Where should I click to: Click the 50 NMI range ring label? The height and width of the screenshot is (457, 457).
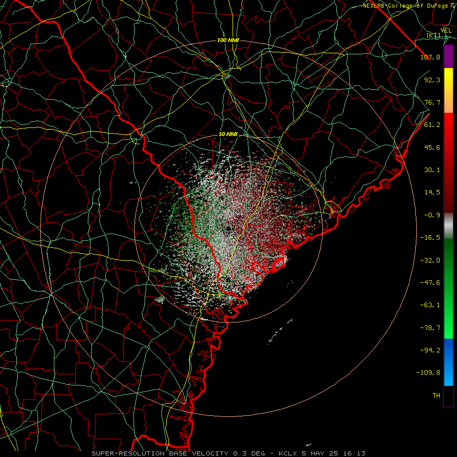click(228, 135)
